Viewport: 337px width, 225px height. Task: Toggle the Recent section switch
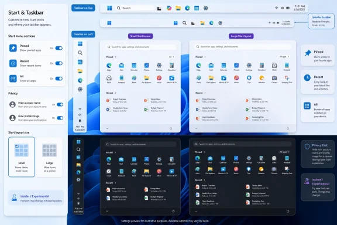point(59,63)
